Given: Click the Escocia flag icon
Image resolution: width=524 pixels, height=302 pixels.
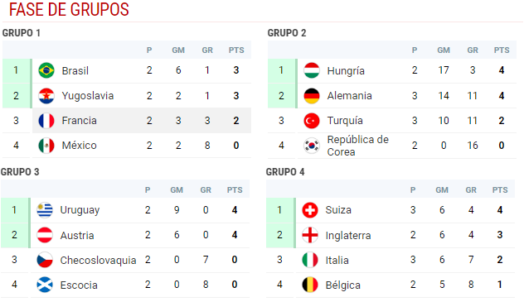Looking at the screenshot, I should 45,285.
